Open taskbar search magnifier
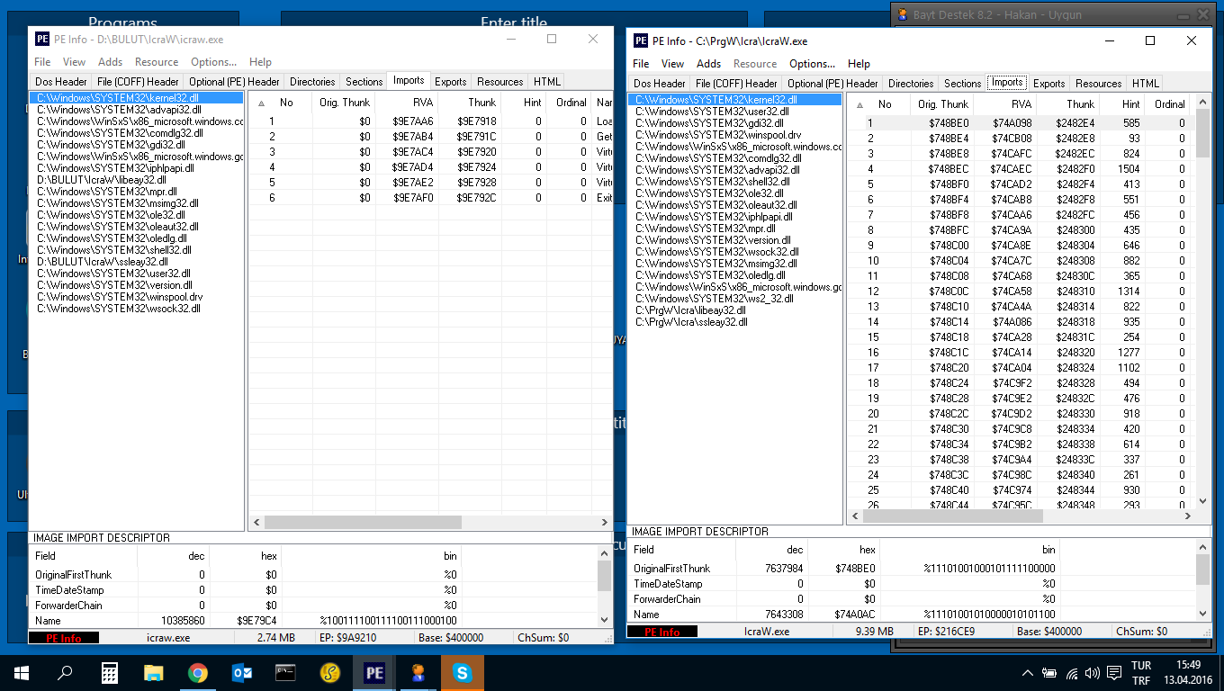This screenshot has height=691, width=1224. pyautogui.click(x=65, y=673)
